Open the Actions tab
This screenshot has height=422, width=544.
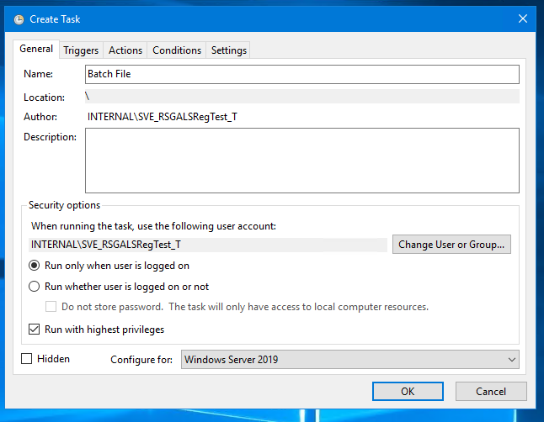coord(125,50)
